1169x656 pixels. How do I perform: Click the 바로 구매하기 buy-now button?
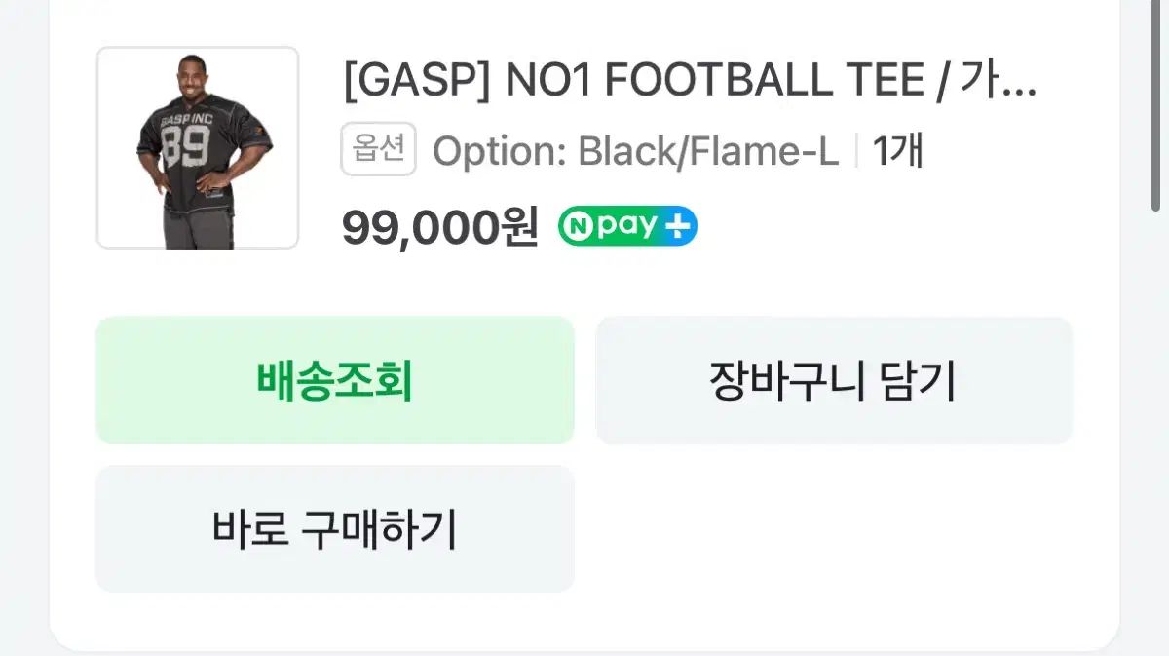[335, 528]
